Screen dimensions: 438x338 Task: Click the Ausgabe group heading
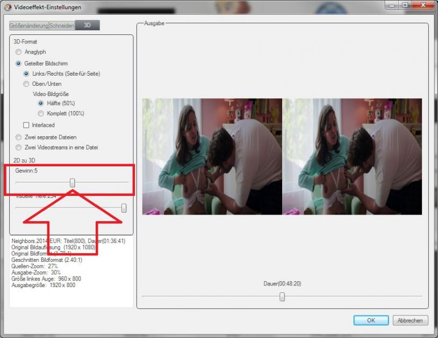154,24
